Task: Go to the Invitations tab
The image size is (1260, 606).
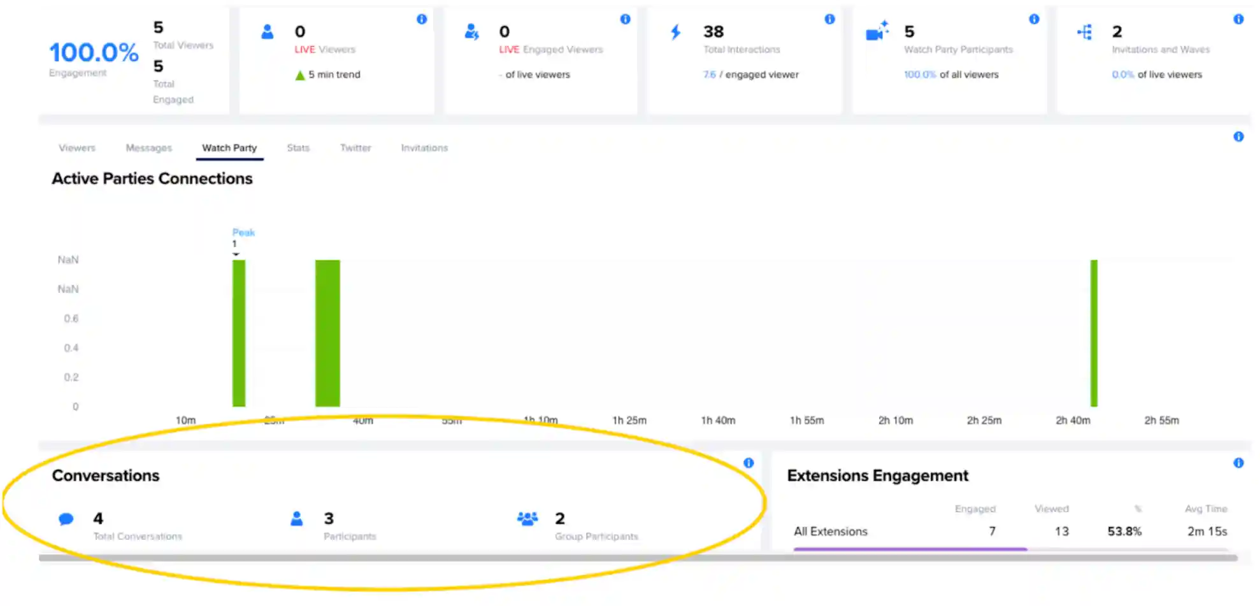Action: tap(424, 148)
